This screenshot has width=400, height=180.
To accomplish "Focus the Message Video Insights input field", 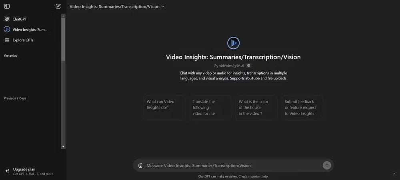I will (233, 166).
